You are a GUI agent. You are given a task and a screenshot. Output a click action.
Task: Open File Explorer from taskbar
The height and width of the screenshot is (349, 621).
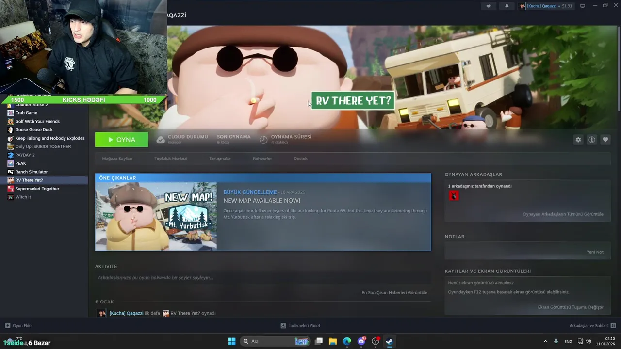[333, 341]
